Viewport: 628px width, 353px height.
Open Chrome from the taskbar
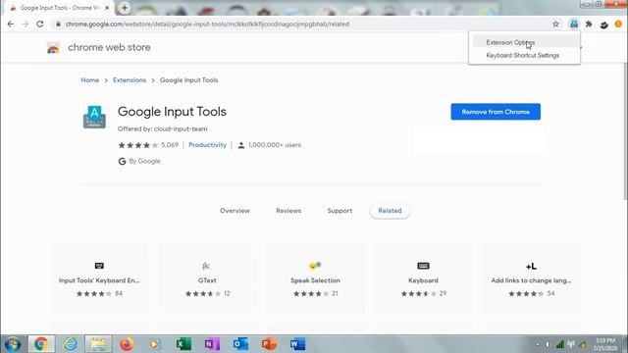(41, 344)
